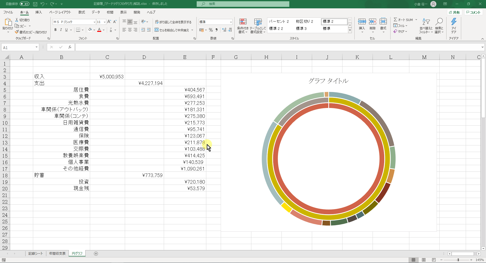Image resolution: width=486 pixels, height=263 pixels.
Task: Collapse the ribbon with the chevron
Action: point(482,39)
